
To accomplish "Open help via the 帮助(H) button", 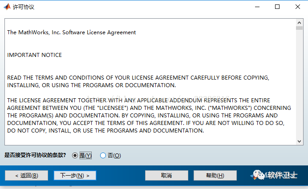I will [215, 175].
